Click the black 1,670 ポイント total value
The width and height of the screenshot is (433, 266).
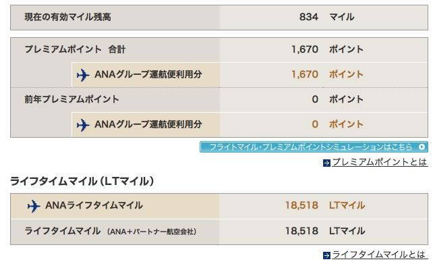click(327, 49)
